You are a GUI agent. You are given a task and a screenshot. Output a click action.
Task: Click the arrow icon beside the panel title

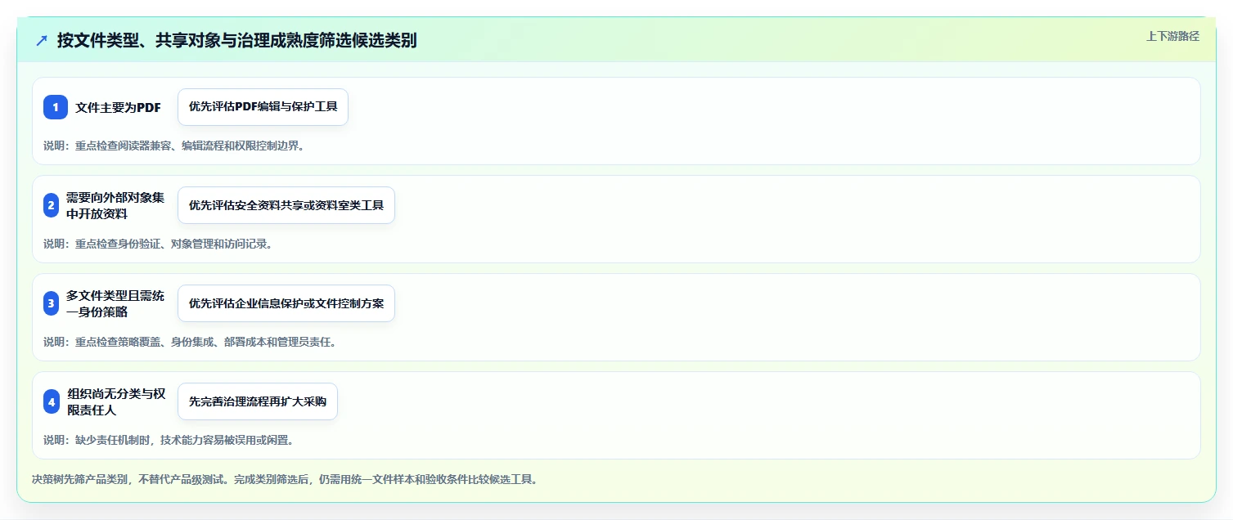pos(42,41)
